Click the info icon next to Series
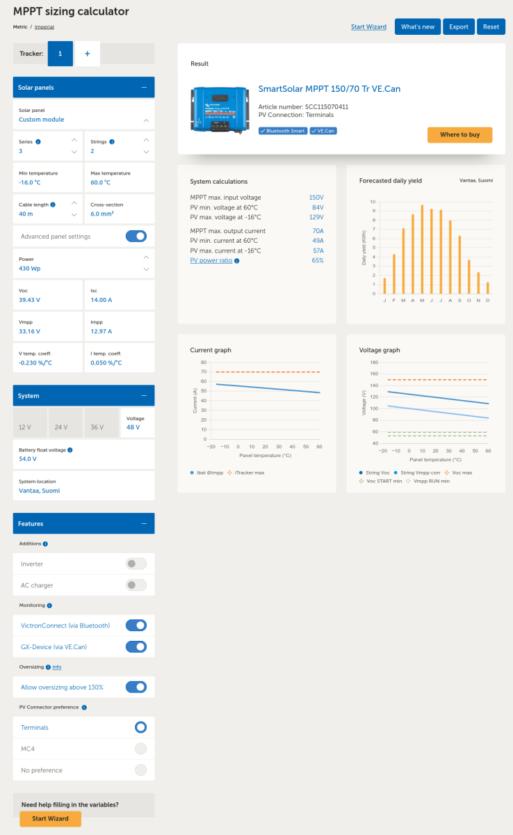Screen dimensions: 513x835 click(x=38, y=141)
